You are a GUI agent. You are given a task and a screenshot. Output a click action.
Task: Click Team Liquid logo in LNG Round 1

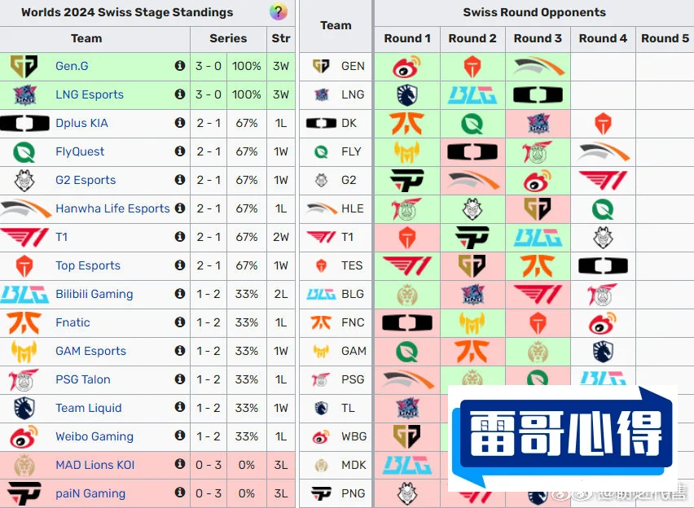pos(407,94)
